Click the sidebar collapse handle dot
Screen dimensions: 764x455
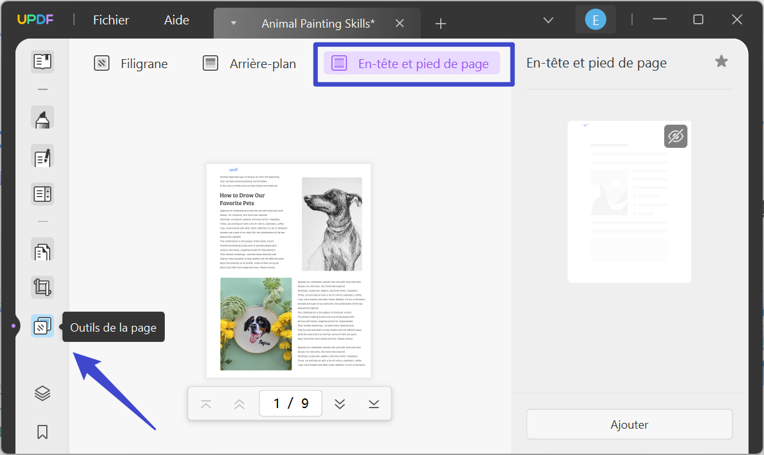[13, 326]
